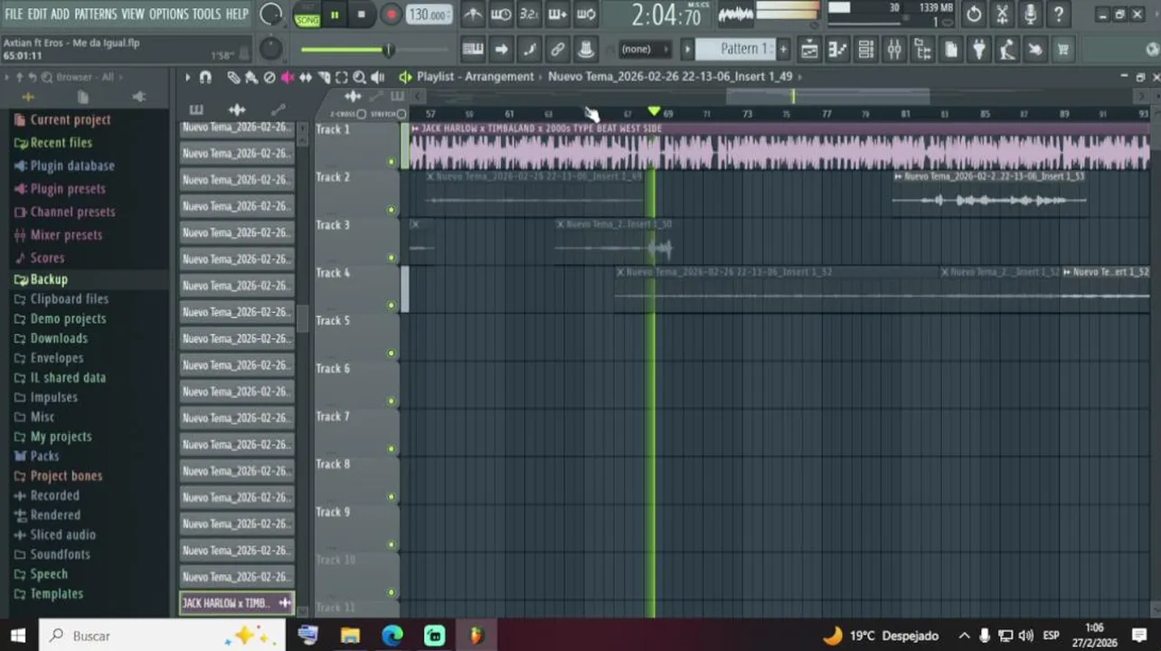Open the content library shopping cart

coord(1063,50)
